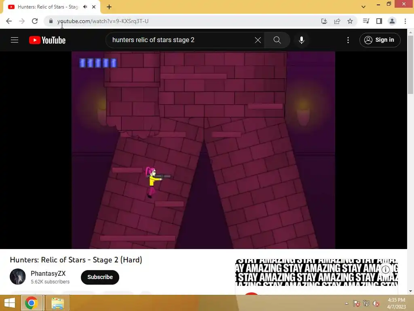
Task: Go back to the previous page
Action: tap(9, 21)
